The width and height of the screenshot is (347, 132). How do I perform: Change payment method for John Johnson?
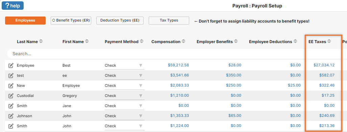coord(125,116)
